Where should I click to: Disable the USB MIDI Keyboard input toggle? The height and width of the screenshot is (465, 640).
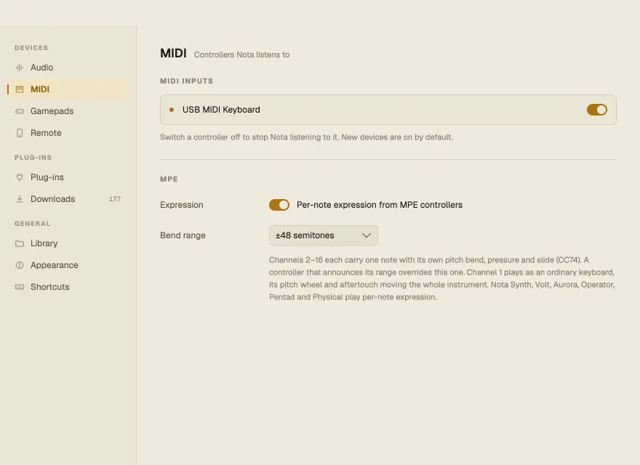(597, 110)
